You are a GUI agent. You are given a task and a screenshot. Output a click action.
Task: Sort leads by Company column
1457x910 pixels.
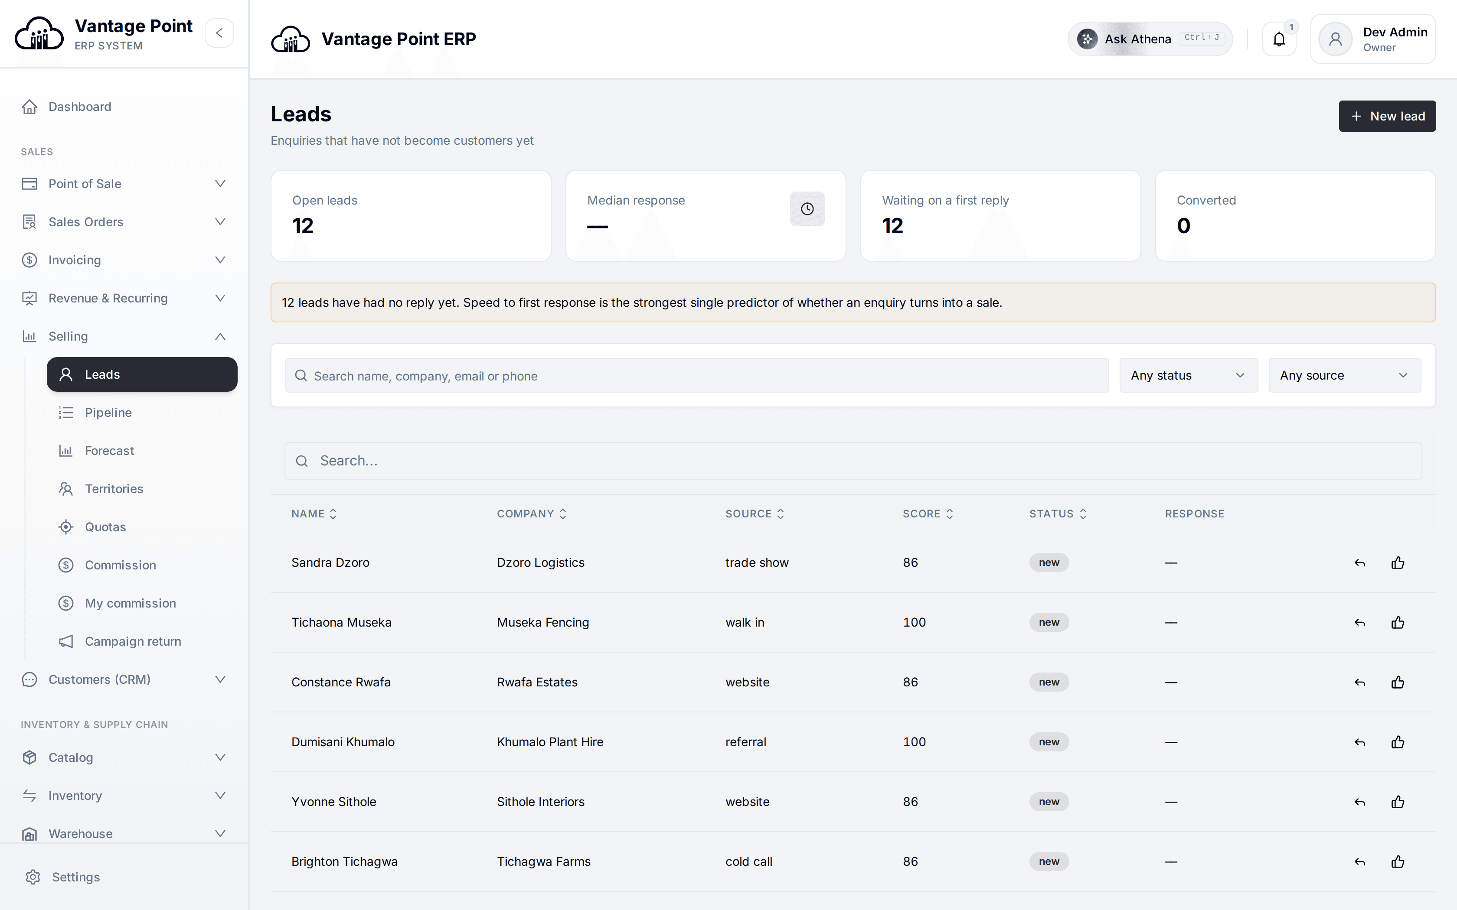tap(532, 513)
